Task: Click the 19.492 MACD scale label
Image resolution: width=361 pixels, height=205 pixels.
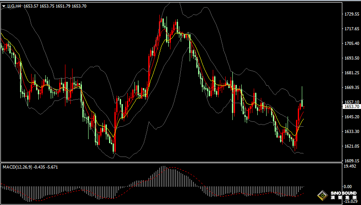Action: pos(350,166)
